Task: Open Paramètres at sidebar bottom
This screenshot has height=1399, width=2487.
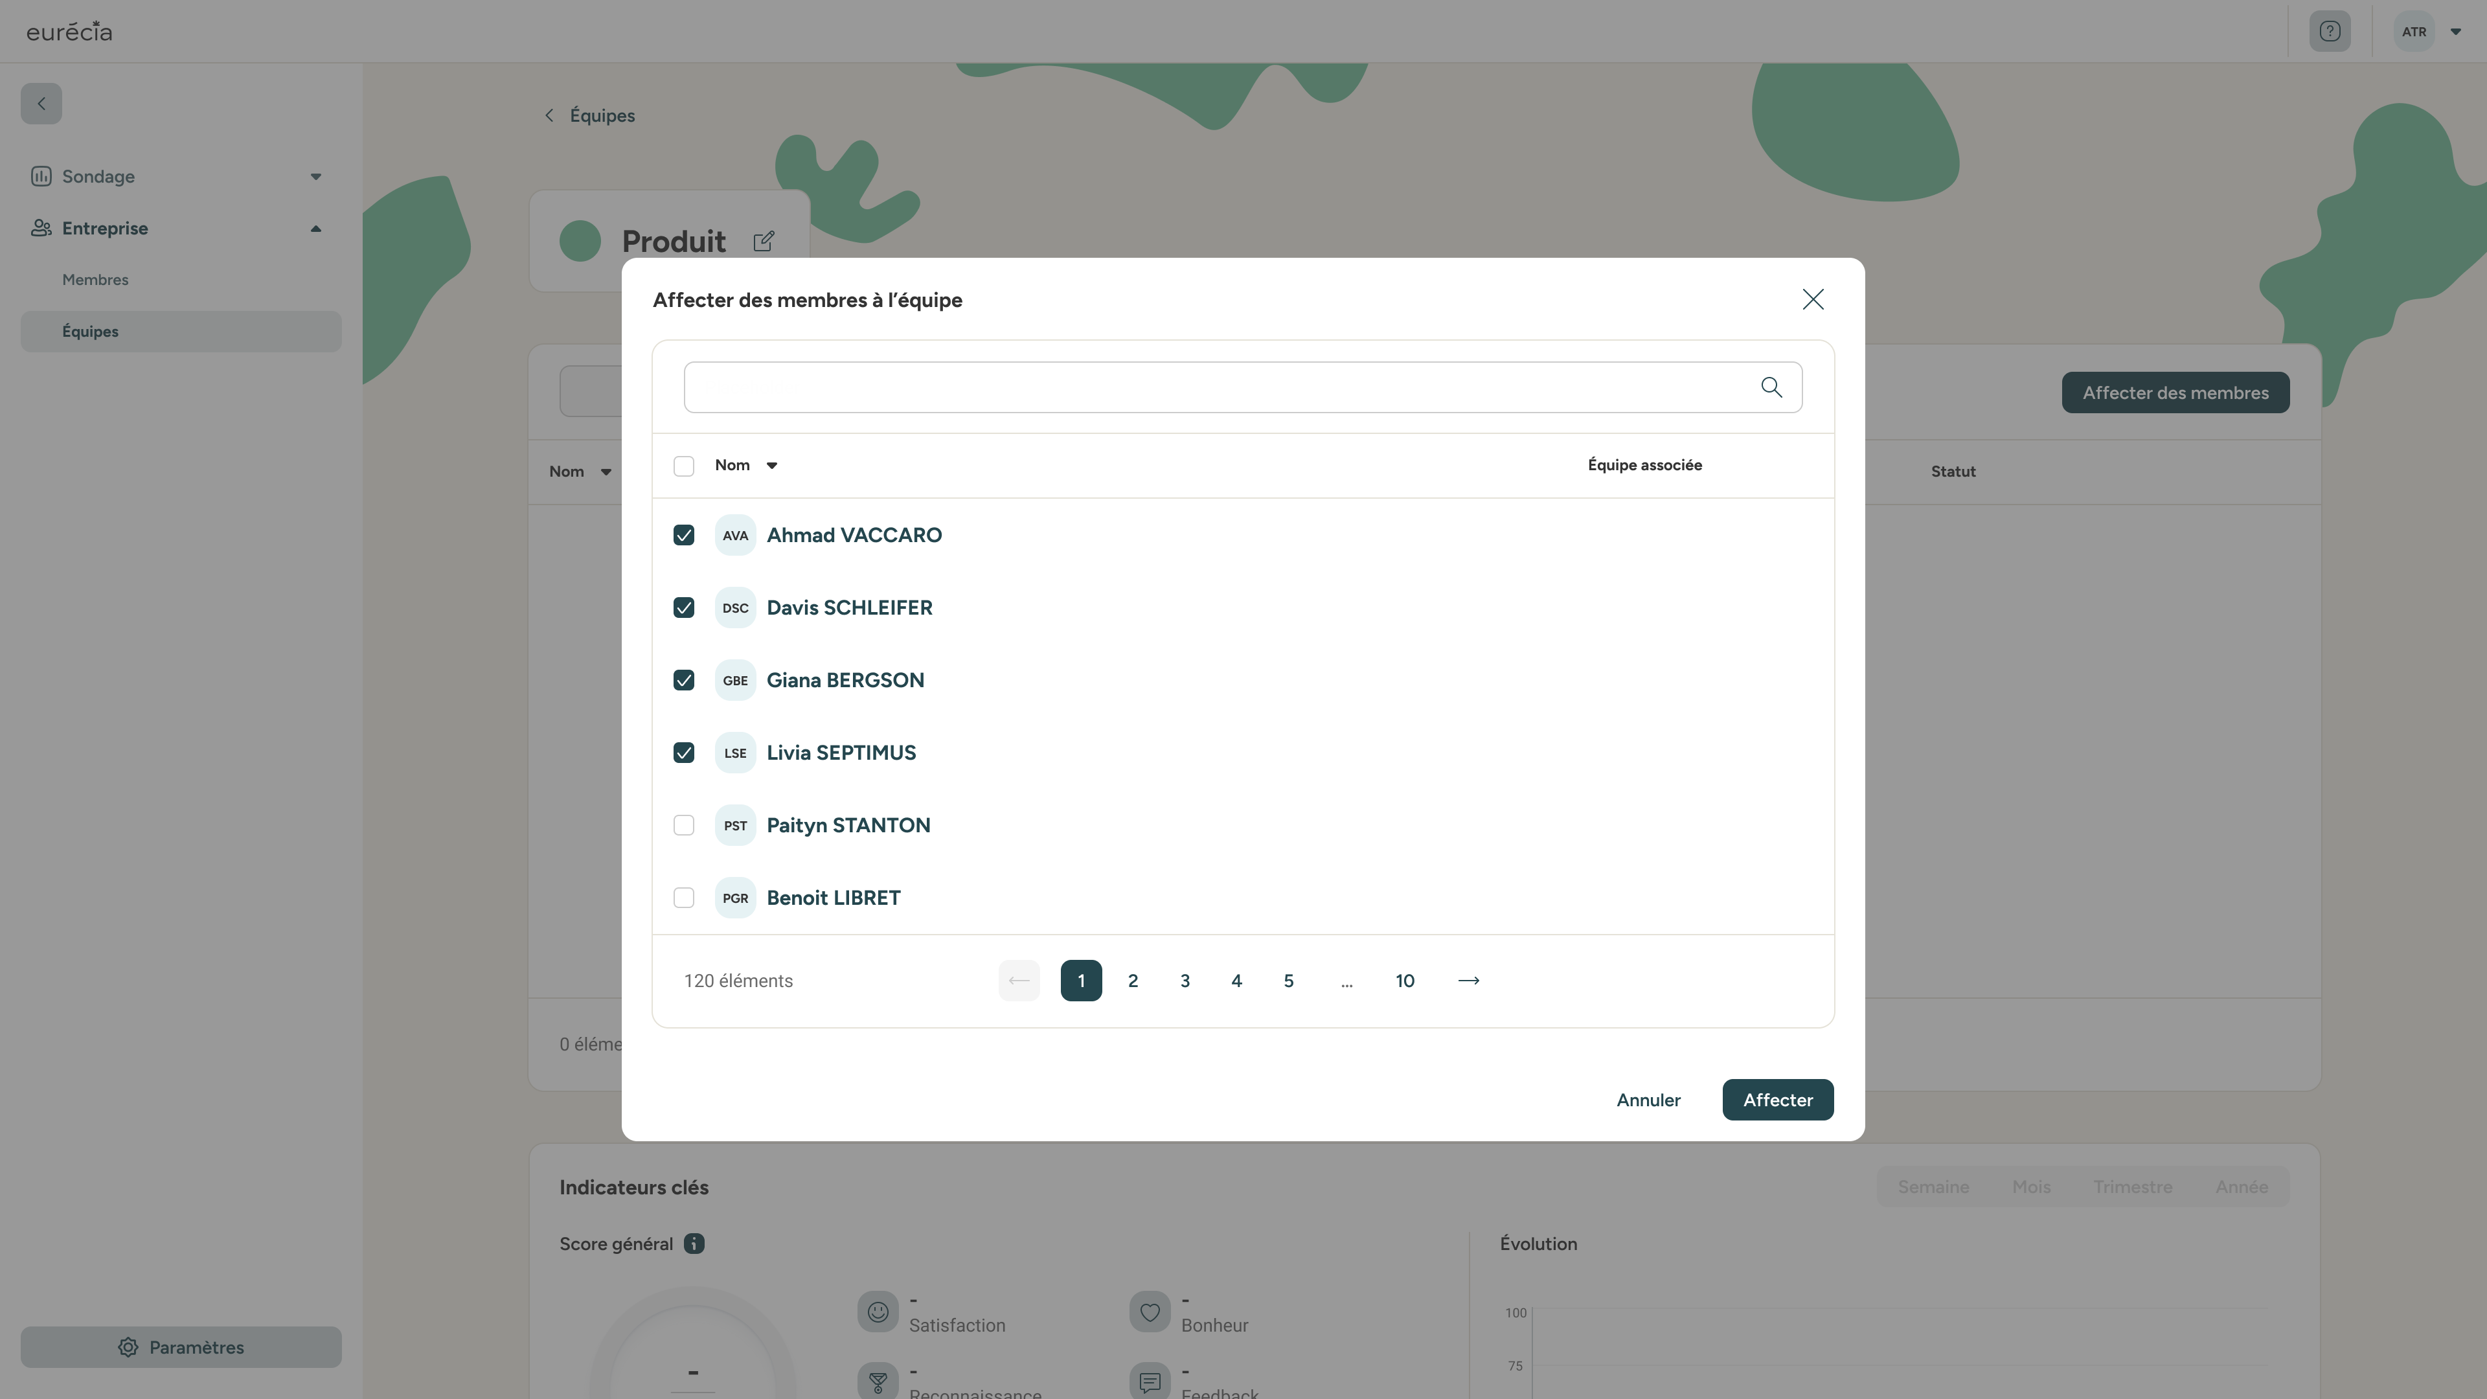Action: coord(181,1347)
